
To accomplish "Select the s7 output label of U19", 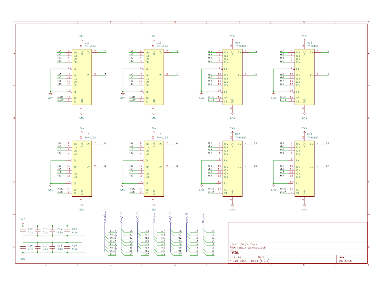I will [x=327, y=166].
